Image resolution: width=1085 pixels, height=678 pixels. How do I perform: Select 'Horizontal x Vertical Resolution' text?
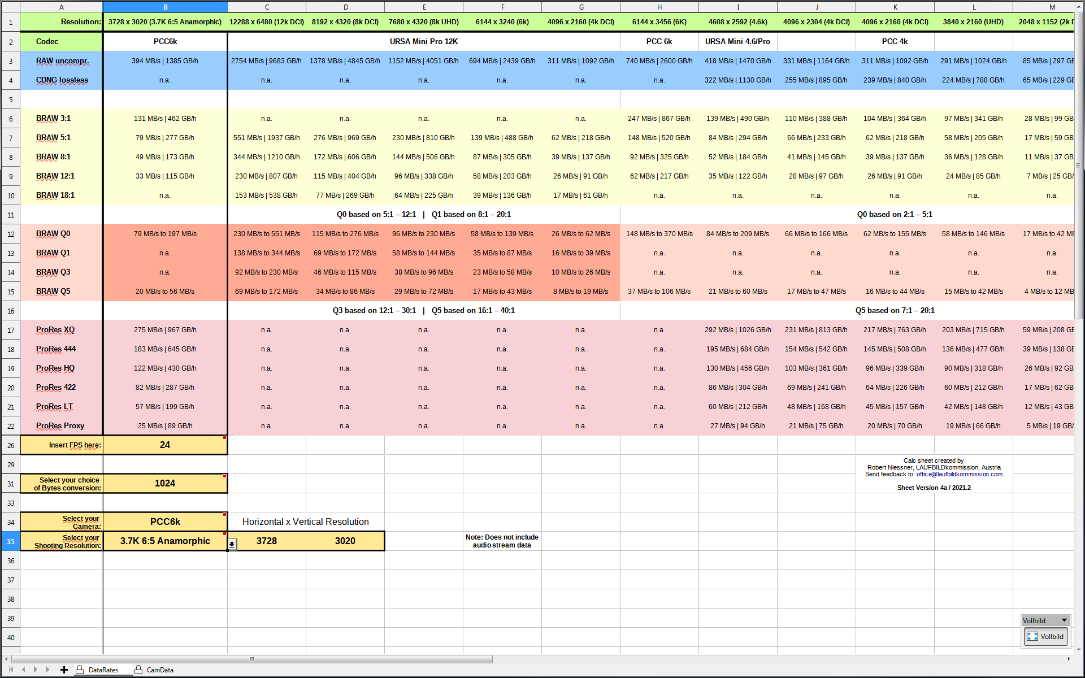[306, 522]
